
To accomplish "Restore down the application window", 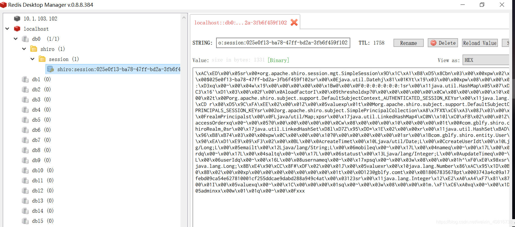I will (482, 5).
